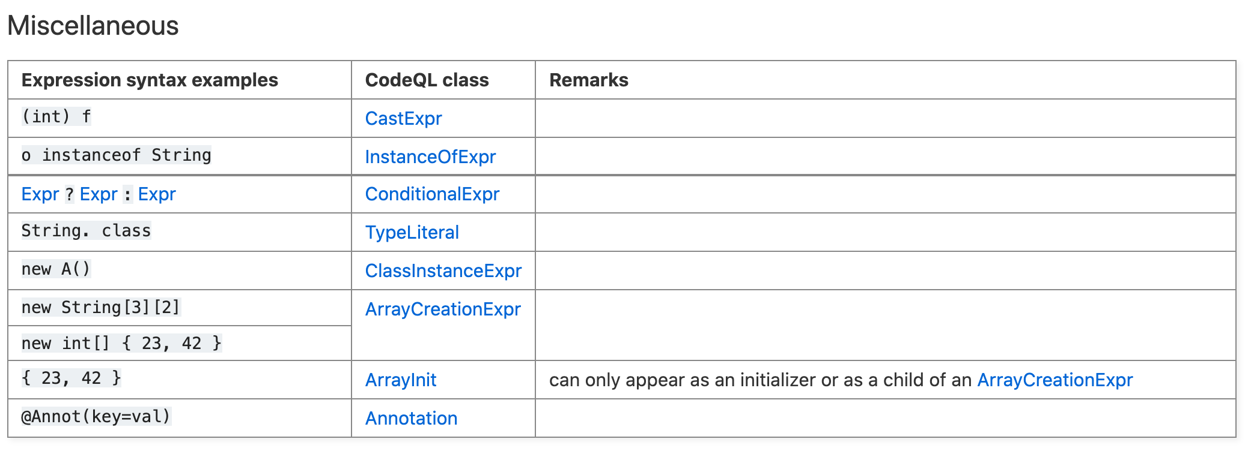
Task: Click the first Expr link before question mark
Action: point(40,194)
